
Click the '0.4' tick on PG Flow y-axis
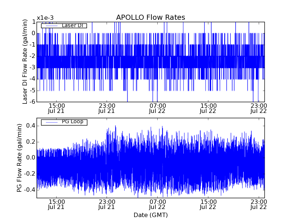coord(31,126)
